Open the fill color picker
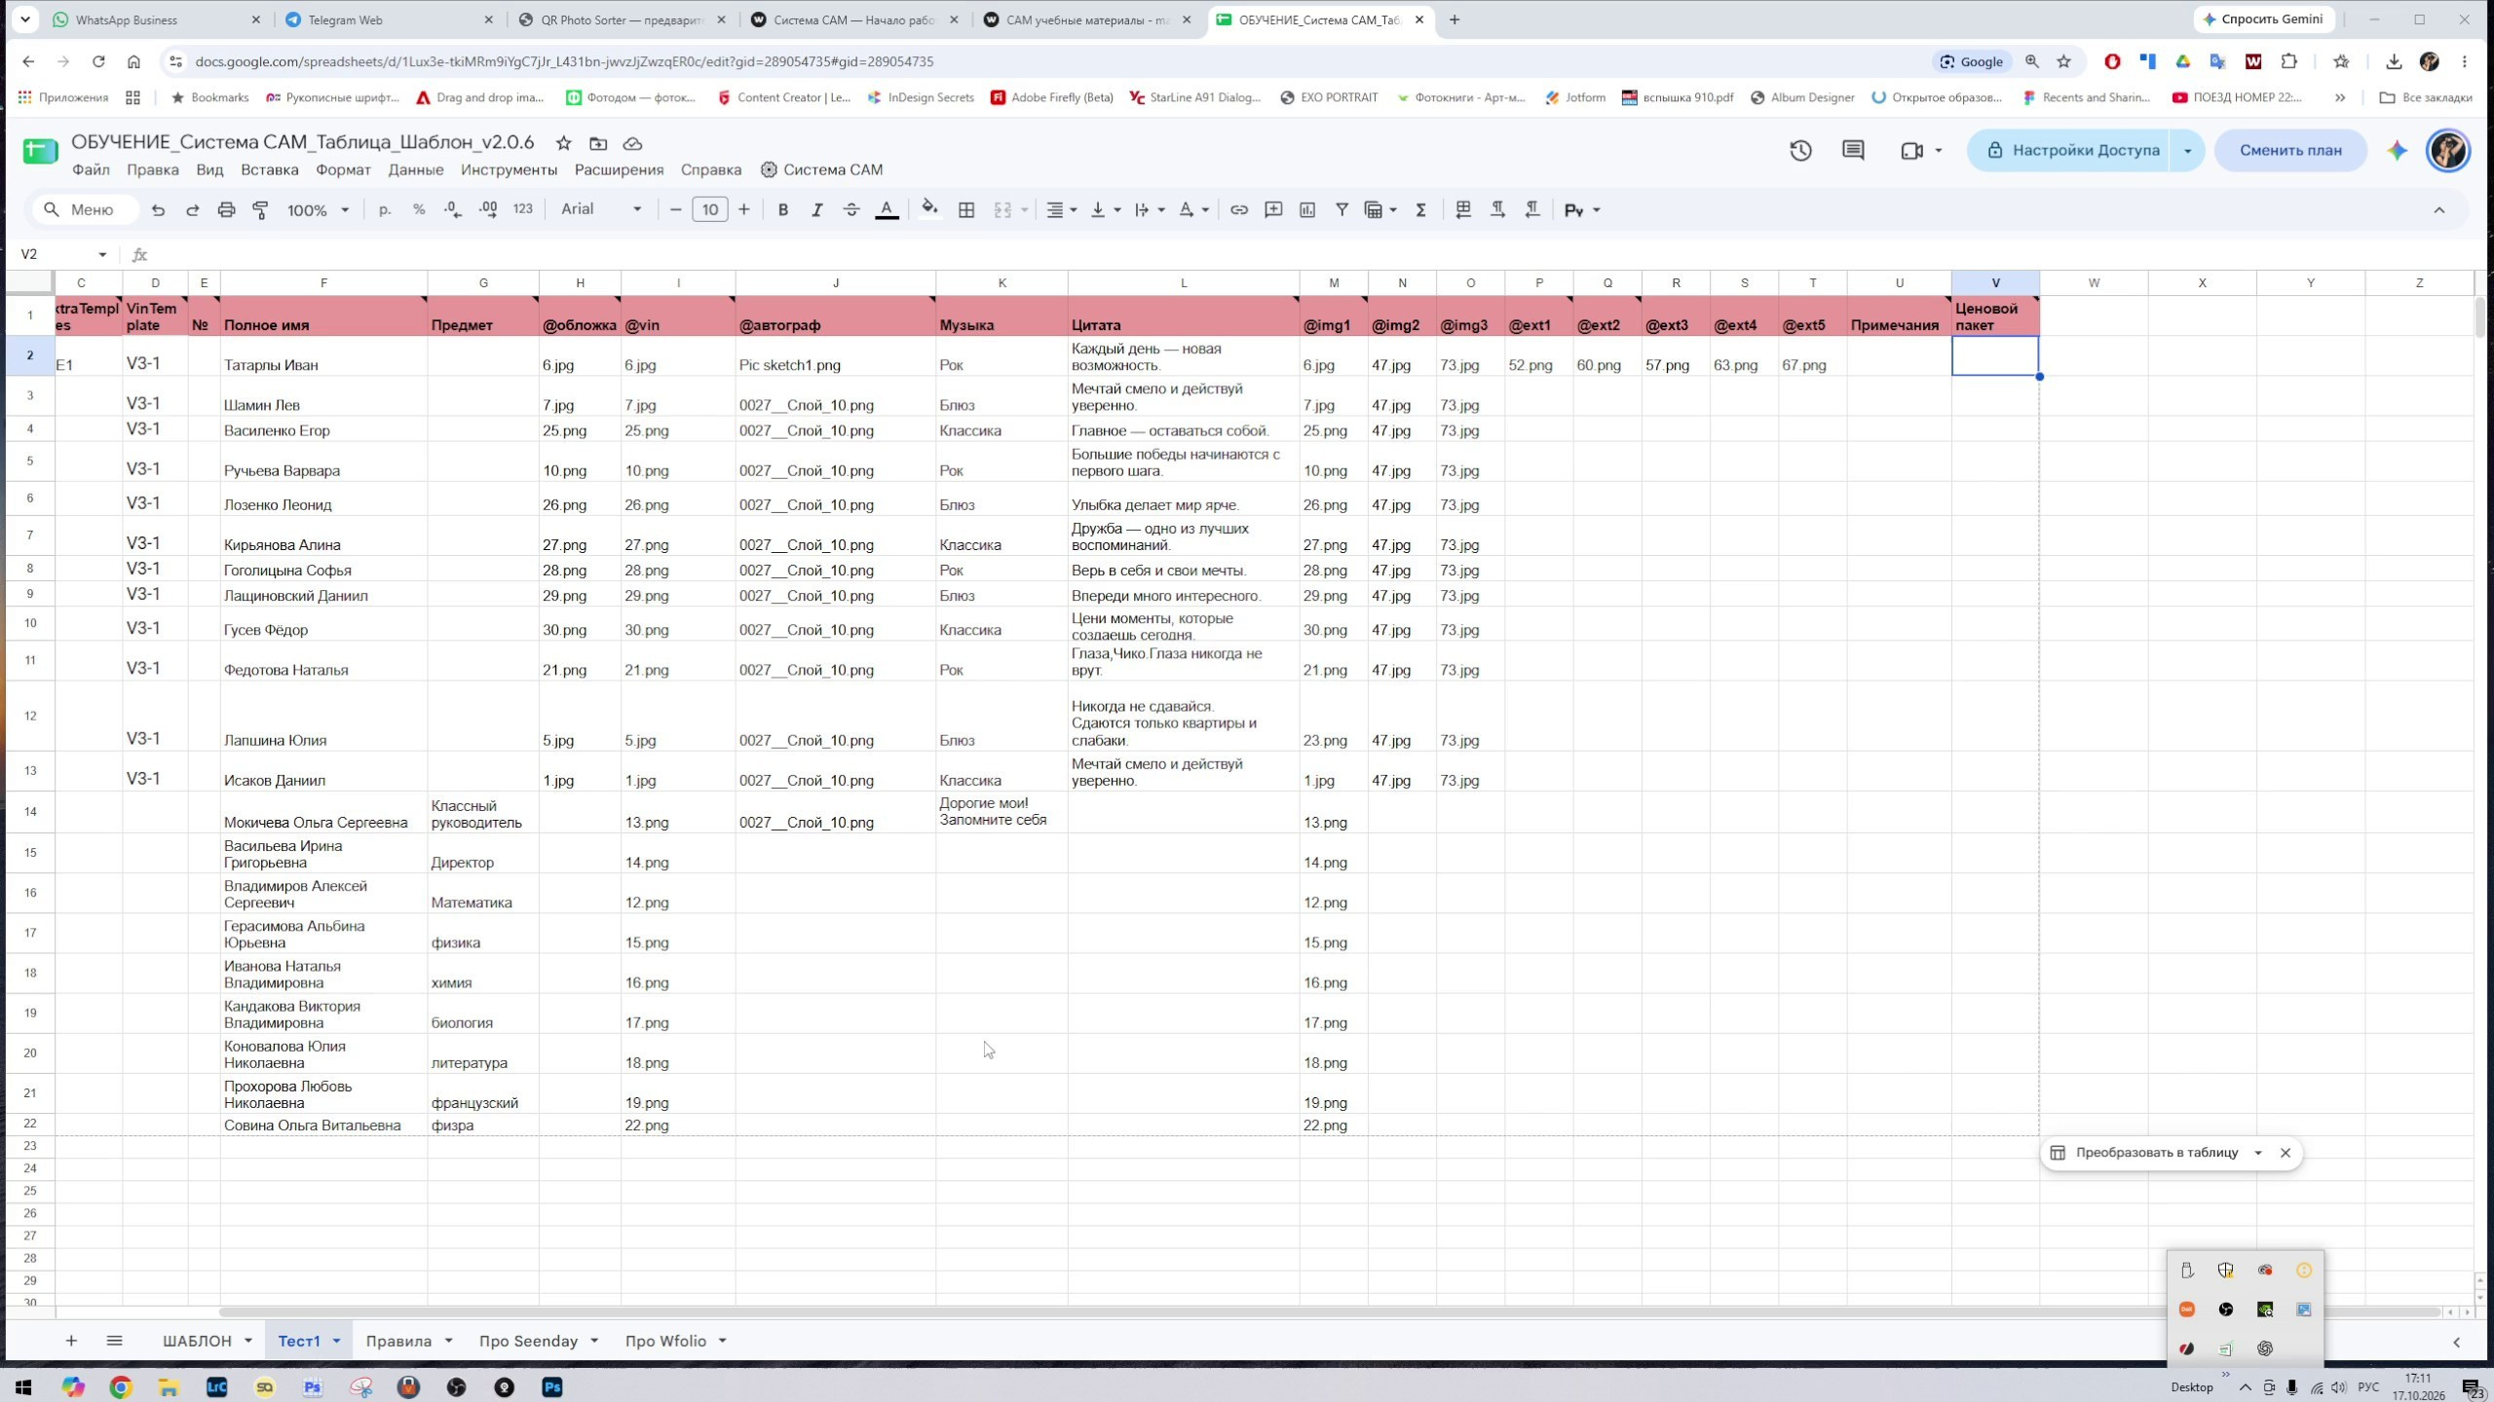2494x1402 pixels. (x=929, y=209)
